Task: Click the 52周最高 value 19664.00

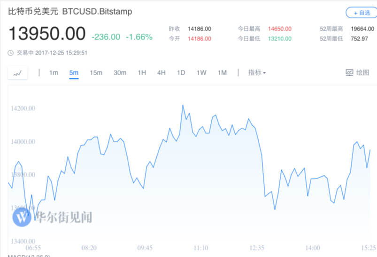Action: pos(360,29)
